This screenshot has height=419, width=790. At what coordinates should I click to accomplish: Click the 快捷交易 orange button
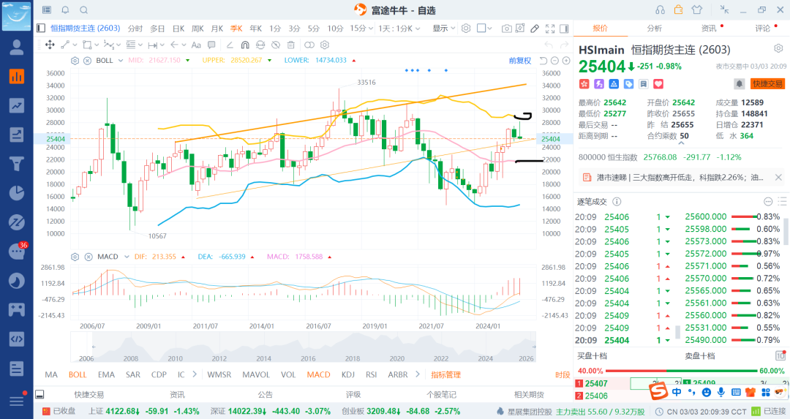(x=767, y=84)
